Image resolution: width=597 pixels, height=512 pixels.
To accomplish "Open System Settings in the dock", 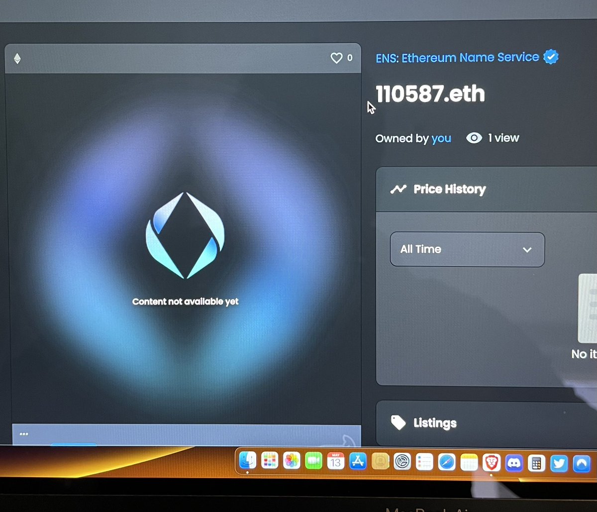I will click(402, 462).
